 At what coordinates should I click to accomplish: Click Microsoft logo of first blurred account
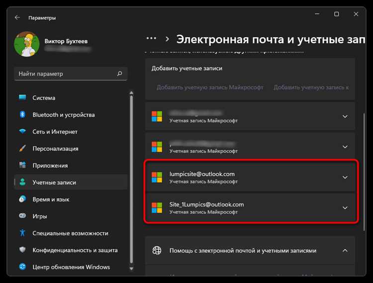(x=157, y=116)
